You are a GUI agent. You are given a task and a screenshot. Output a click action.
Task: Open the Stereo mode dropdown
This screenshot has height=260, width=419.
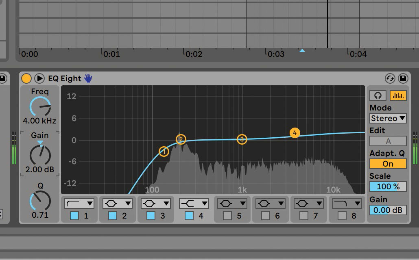[x=388, y=118]
